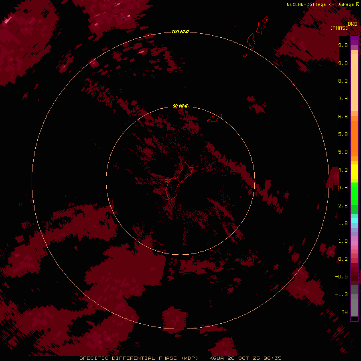The height and width of the screenshot is (361, 361).
Task: Click the gray bottom segment of color bar
Action: point(354,302)
